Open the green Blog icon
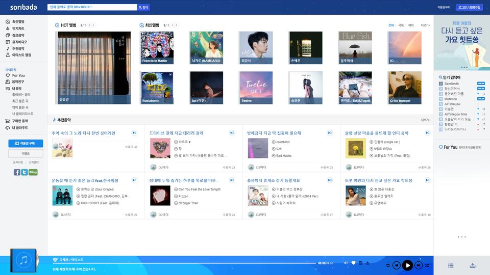 [33, 172]
